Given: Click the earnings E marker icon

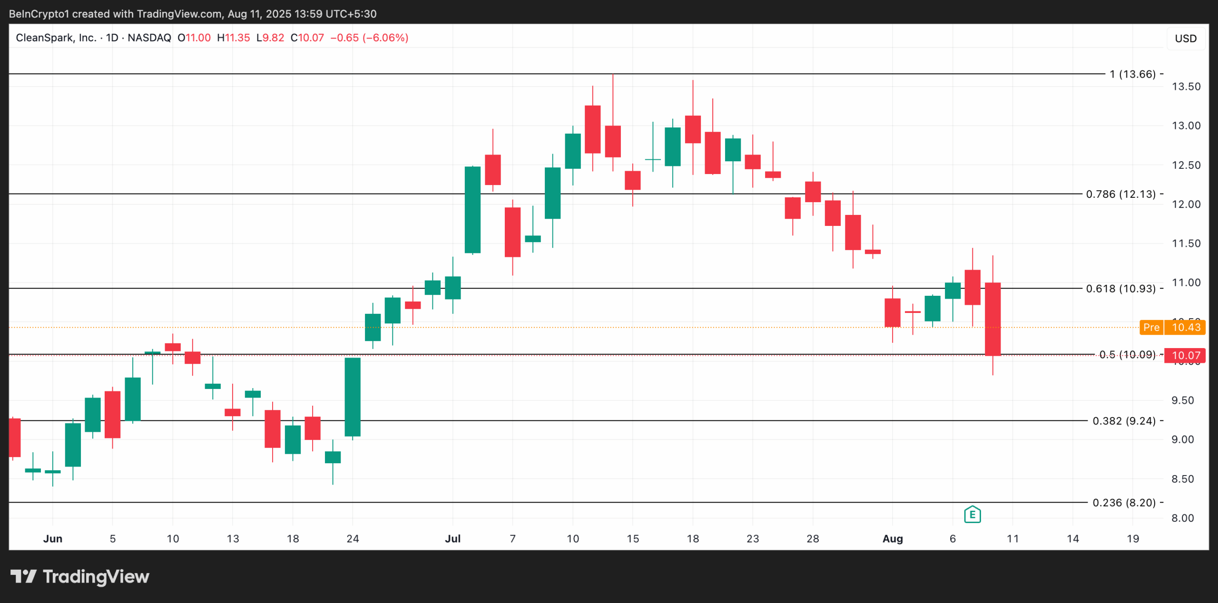Looking at the screenshot, I should (972, 514).
